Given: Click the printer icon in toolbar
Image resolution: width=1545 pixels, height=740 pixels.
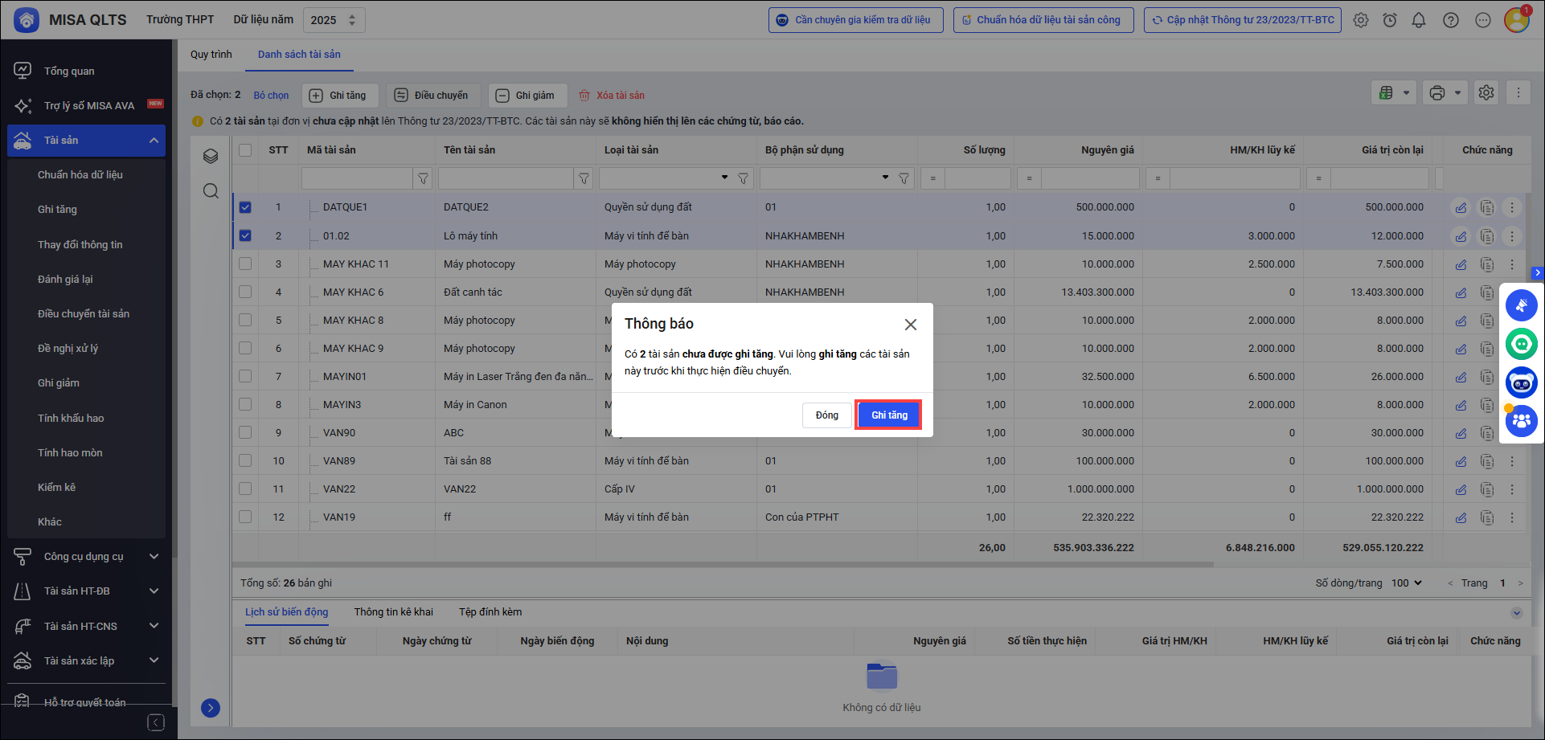Looking at the screenshot, I should pyautogui.click(x=1437, y=93).
